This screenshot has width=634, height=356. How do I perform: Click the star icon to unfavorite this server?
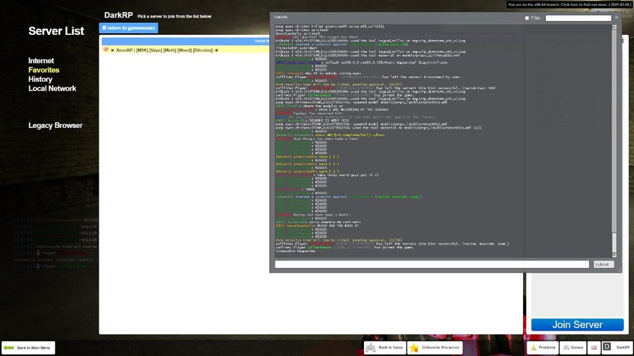click(415, 348)
